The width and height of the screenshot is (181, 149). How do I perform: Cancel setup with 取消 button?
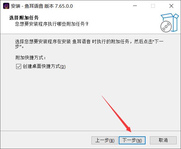point(163,140)
